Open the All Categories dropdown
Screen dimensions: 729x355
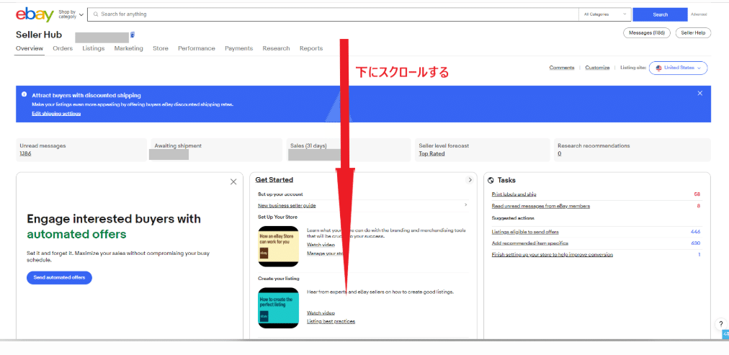pyautogui.click(x=605, y=14)
